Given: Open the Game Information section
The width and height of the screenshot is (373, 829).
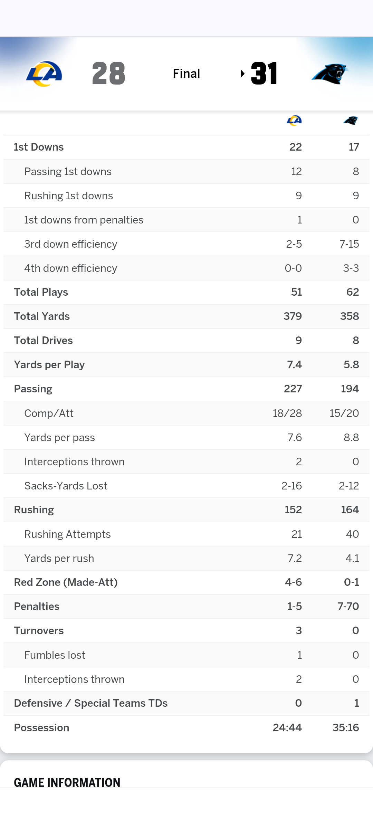Looking at the screenshot, I should click(67, 782).
